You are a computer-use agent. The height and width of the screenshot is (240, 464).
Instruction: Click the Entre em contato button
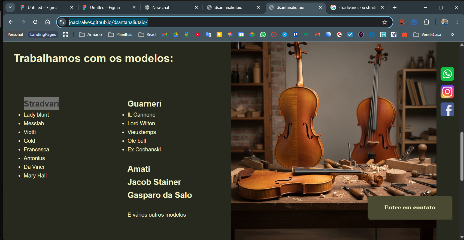410,208
